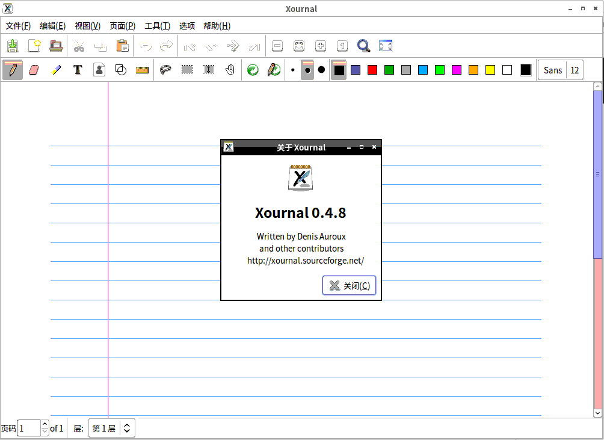Screen dimensions: 604x440
Task: Expand the layer selector dropdown
Action: (127, 429)
